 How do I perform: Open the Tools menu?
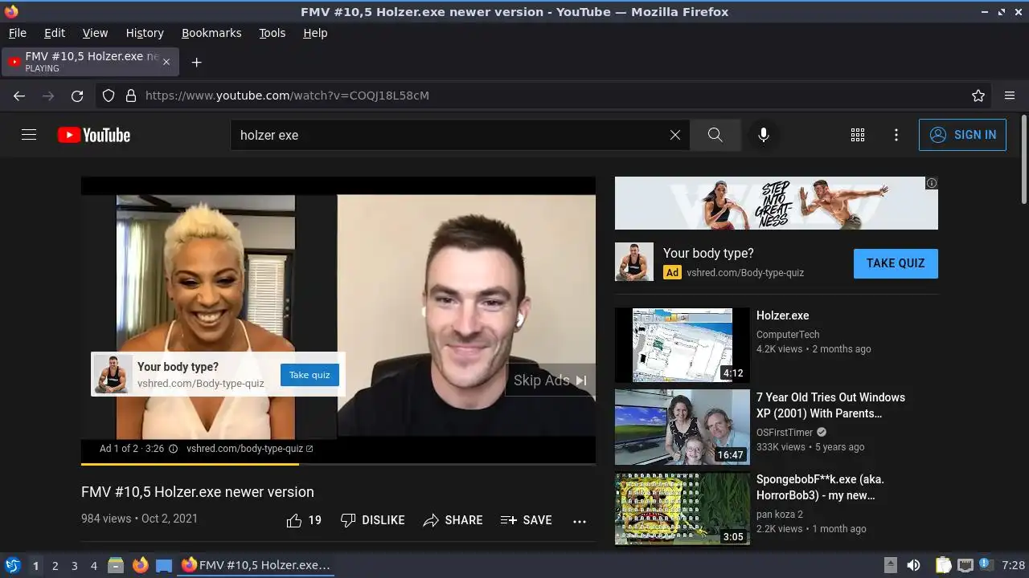pyautogui.click(x=273, y=33)
